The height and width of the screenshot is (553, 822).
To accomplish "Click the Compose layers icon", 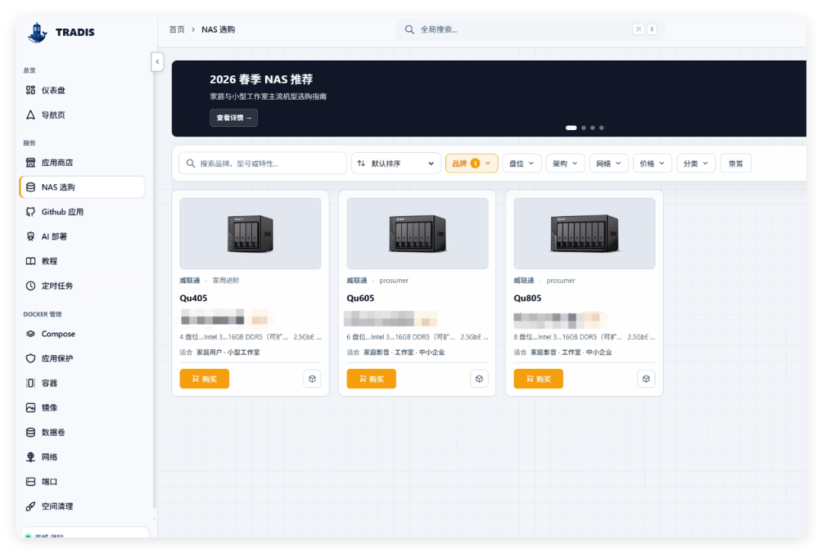I will click(x=31, y=334).
